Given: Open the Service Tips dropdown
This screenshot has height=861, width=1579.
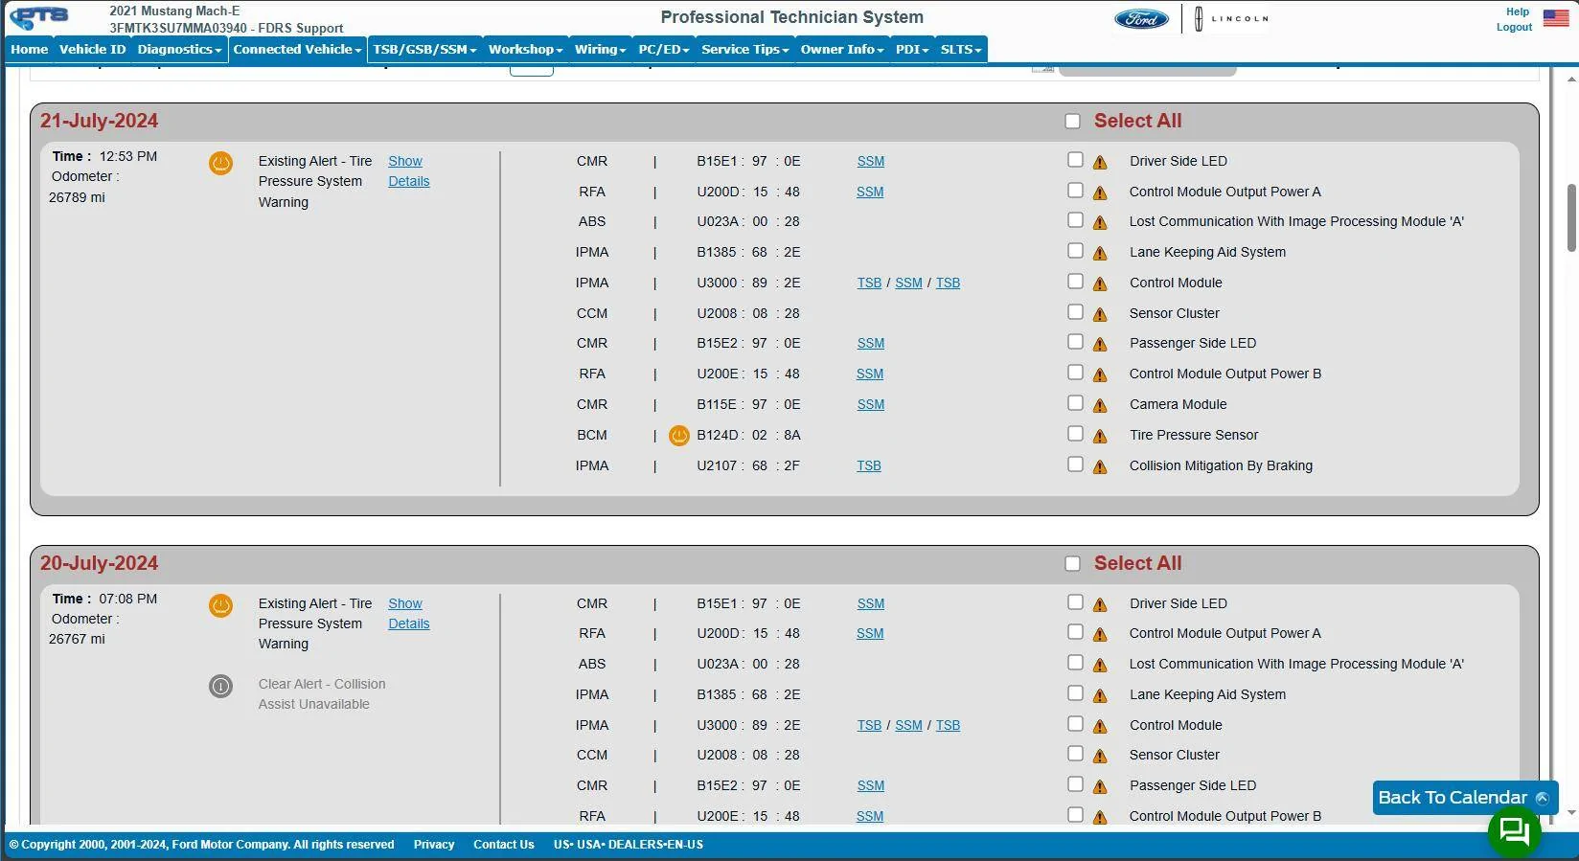Looking at the screenshot, I should (744, 50).
